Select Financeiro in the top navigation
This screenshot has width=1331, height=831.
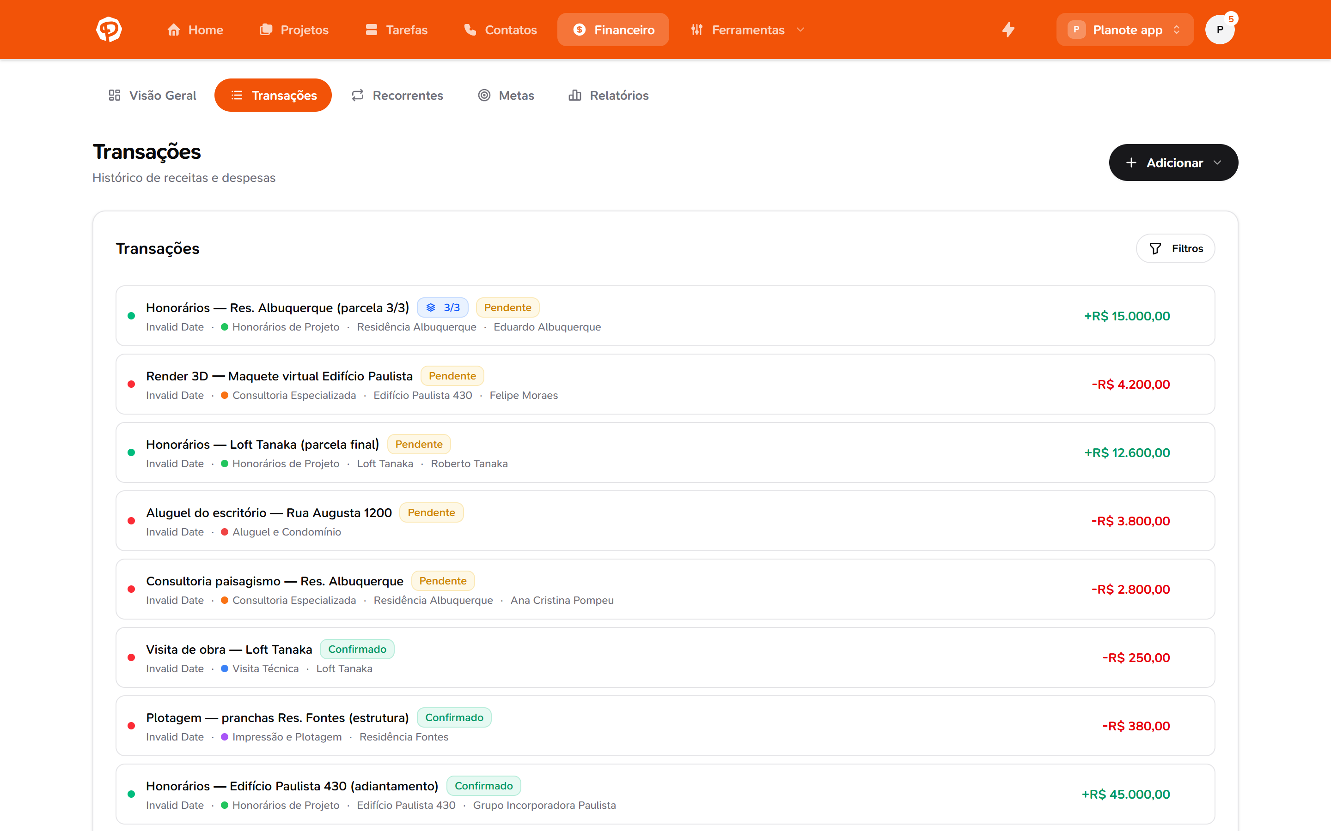pyautogui.click(x=613, y=30)
